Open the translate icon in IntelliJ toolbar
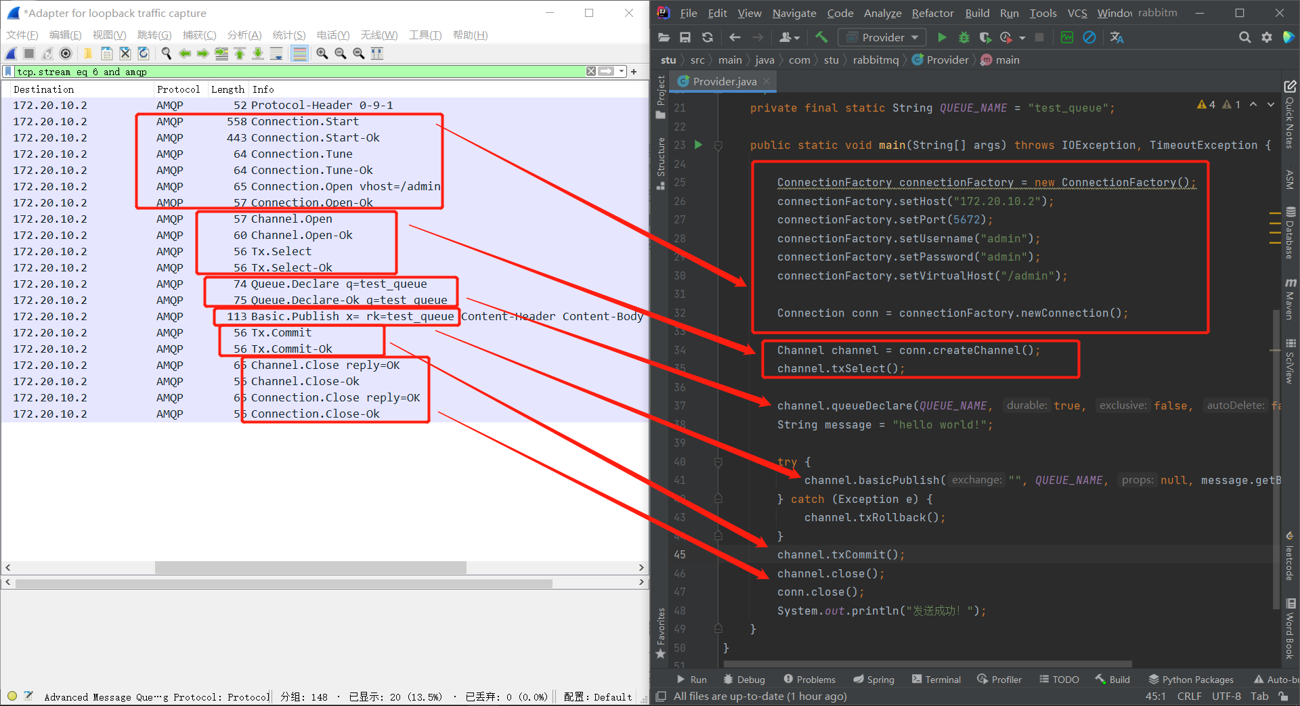The height and width of the screenshot is (706, 1300). [1117, 37]
